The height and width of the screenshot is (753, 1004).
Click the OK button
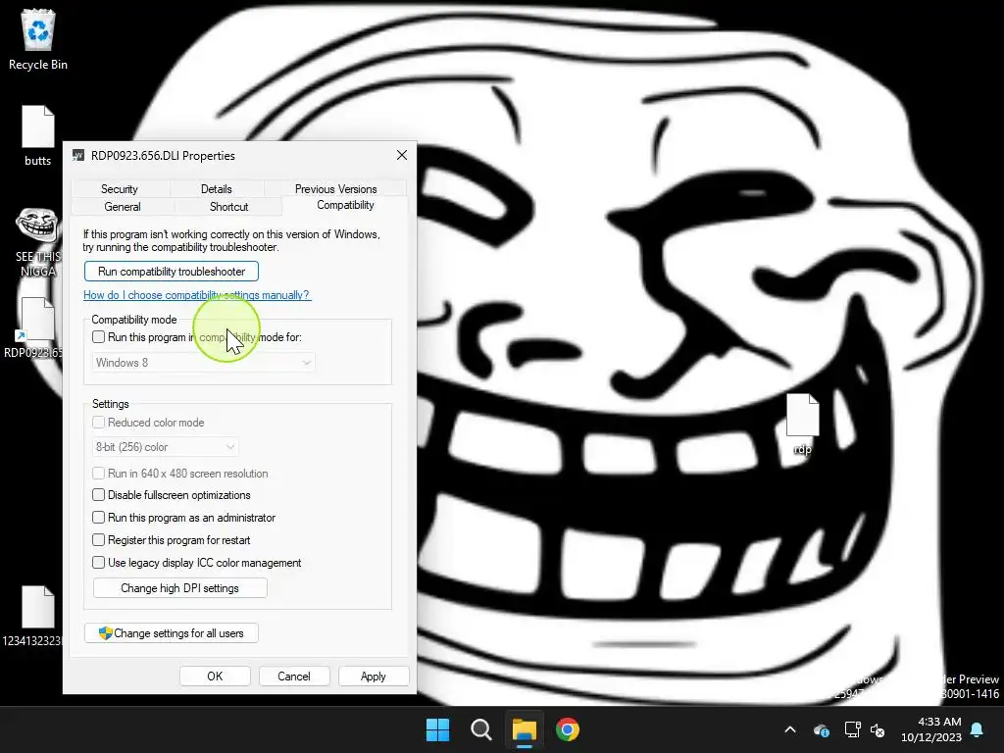(215, 677)
